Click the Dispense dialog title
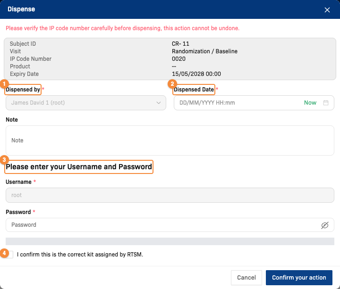The image size is (340, 289). (21, 9)
